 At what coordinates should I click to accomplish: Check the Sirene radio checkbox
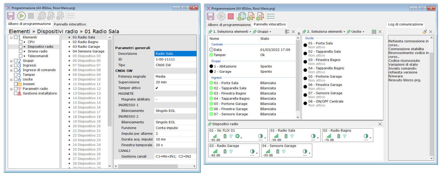tap(20, 51)
